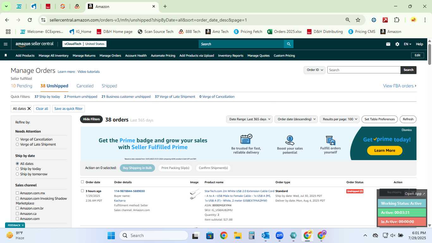Open the Orders 2025.xlsx bookmark
The height and width of the screenshot is (243, 432).
(284, 32)
